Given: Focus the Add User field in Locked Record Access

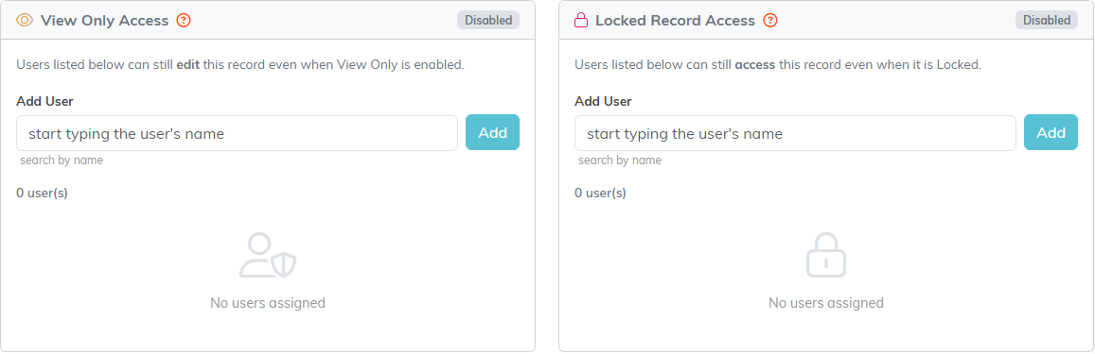Looking at the screenshot, I should click(795, 133).
